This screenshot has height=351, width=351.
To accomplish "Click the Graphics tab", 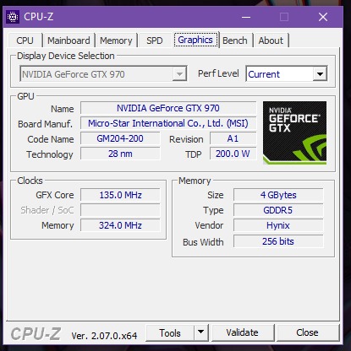I will (x=195, y=40).
